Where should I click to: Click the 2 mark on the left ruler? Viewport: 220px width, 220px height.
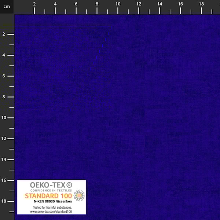coord(3,34)
